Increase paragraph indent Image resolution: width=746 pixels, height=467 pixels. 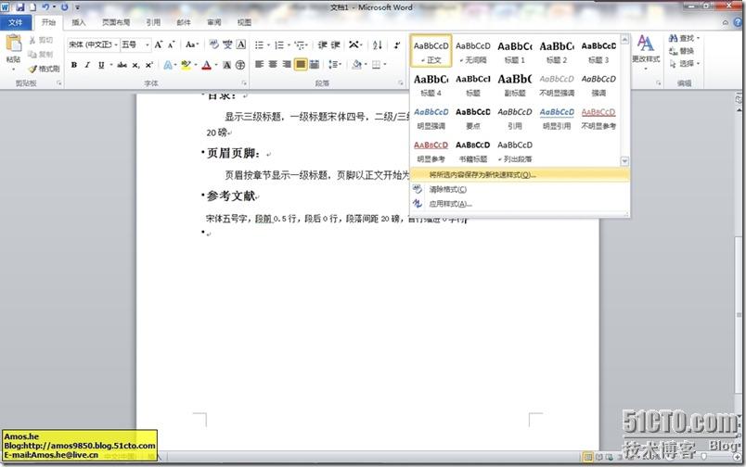click(x=335, y=45)
